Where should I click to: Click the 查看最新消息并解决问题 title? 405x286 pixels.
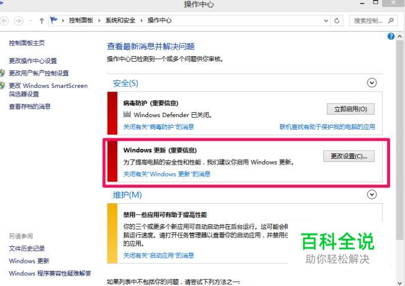click(151, 47)
